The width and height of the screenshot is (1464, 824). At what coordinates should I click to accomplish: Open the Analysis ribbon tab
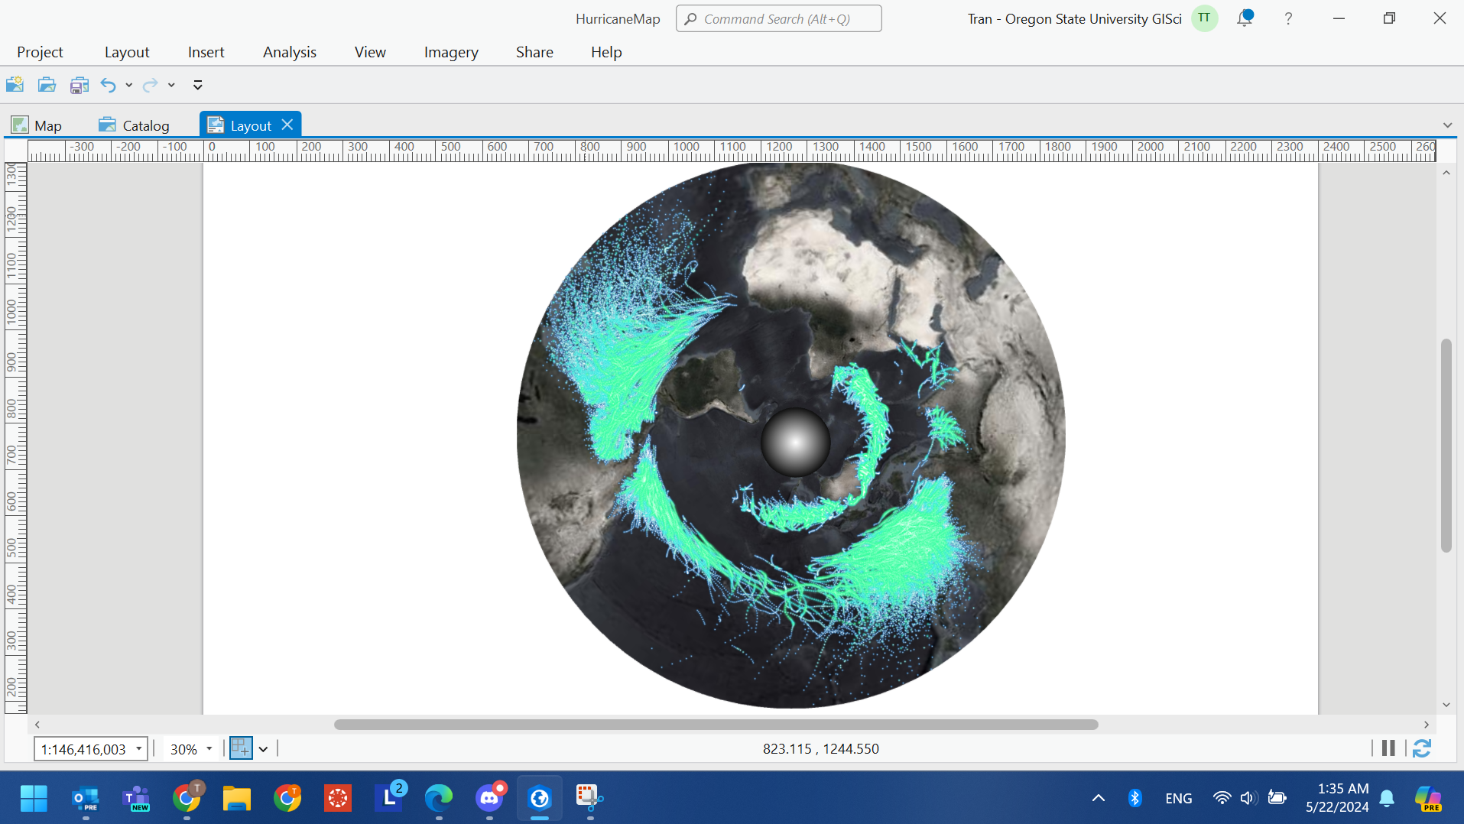[289, 52]
